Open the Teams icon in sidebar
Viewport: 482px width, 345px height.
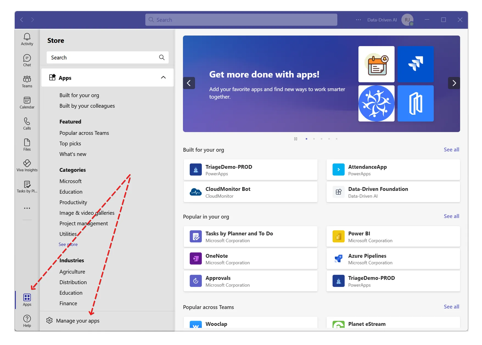tap(27, 79)
